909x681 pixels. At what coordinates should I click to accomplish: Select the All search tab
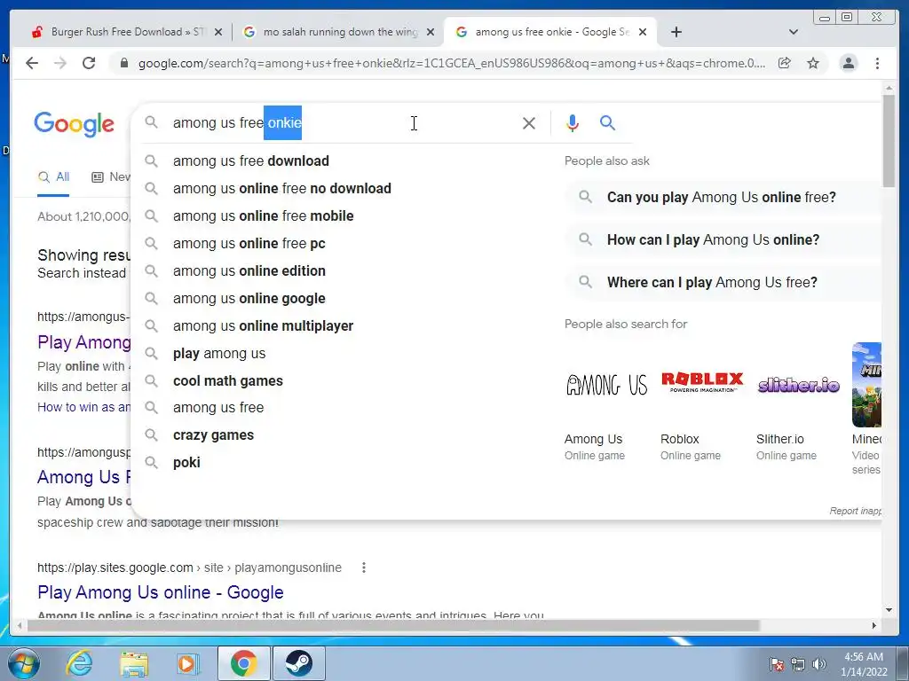point(53,177)
